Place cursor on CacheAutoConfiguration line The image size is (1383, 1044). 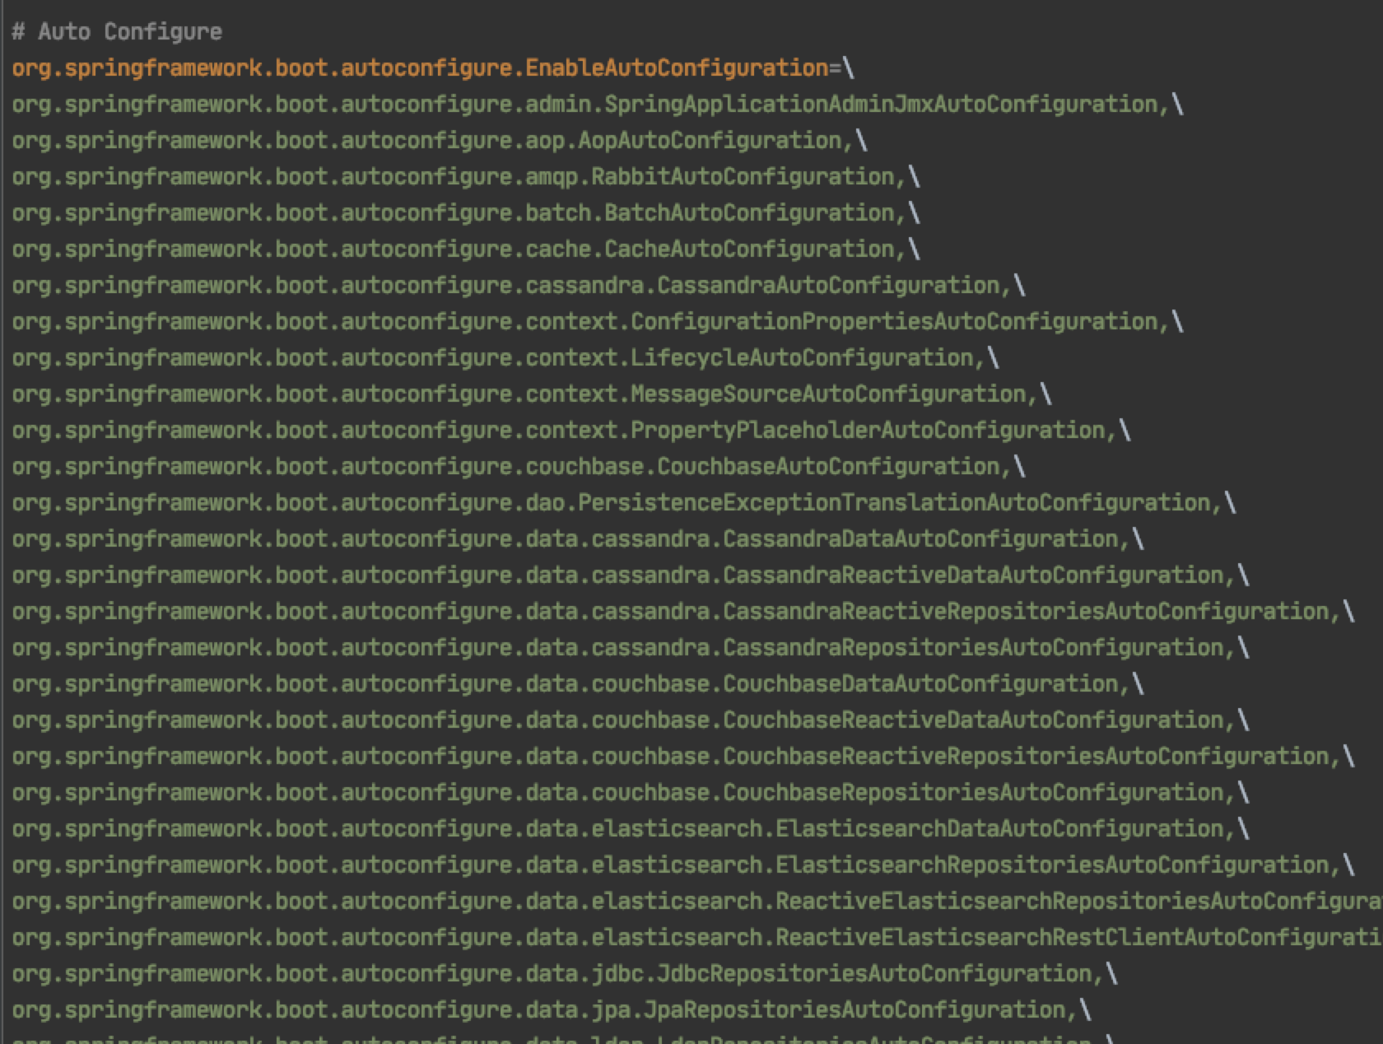pyautogui.click(x=466, y=249)
